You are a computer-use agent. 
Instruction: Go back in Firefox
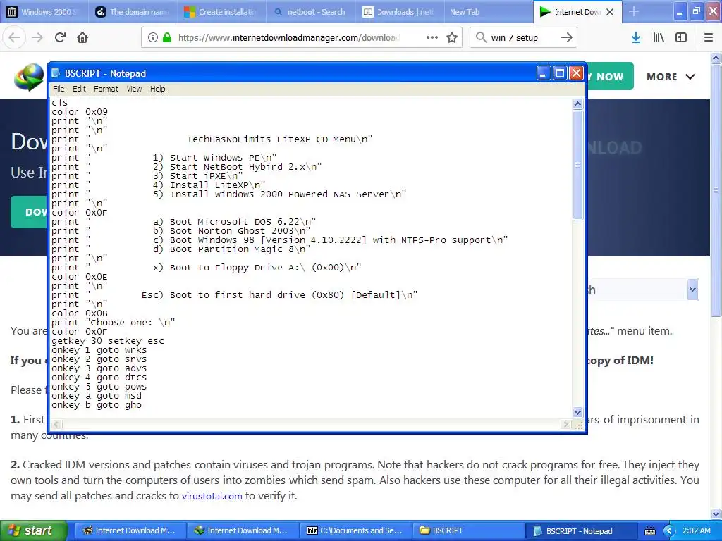click(x=14, y=37)
